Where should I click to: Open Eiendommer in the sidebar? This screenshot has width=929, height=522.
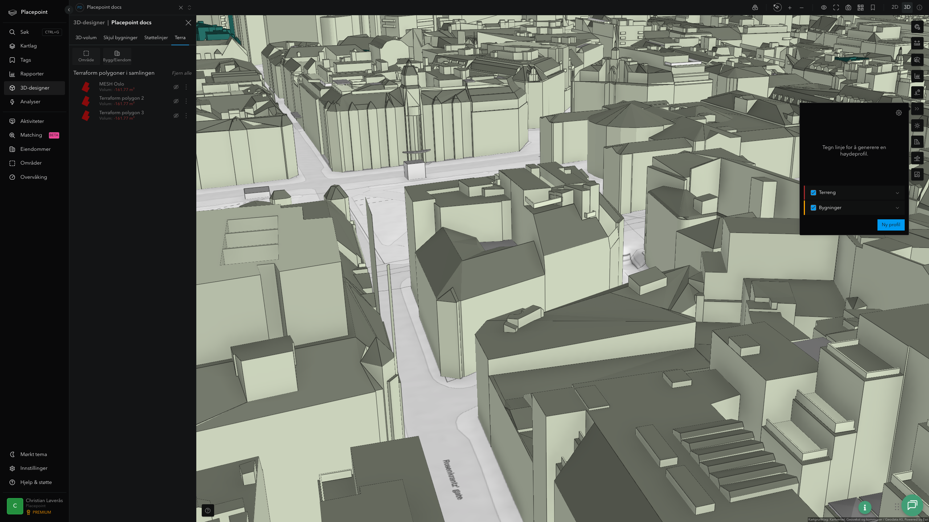pyautogui.click(x=34, y=149)
